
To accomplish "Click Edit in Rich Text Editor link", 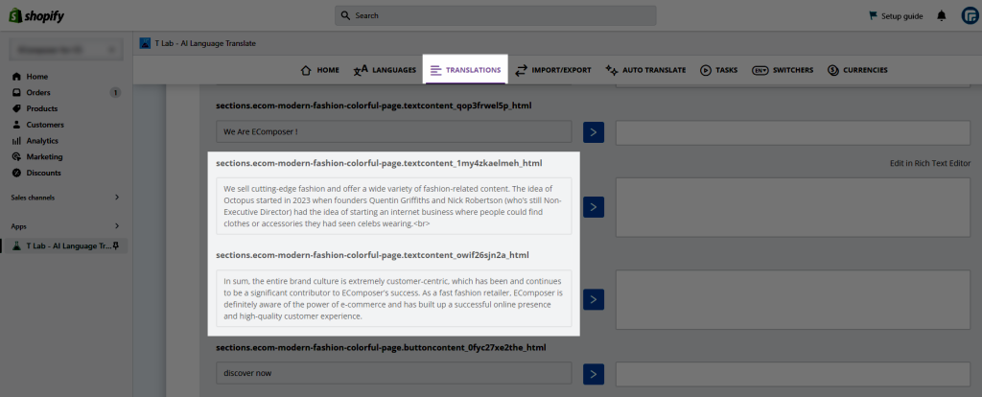I will click(930, 163).
